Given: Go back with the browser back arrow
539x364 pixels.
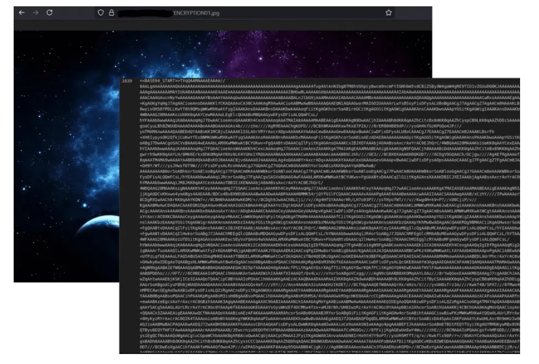Looking at the screenshot, I should coord(22,13).
